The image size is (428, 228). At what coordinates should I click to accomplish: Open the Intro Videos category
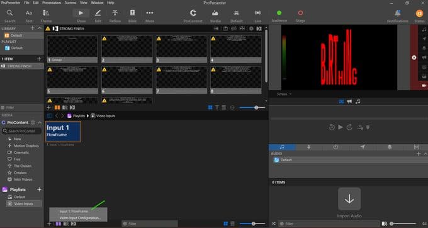23,180
